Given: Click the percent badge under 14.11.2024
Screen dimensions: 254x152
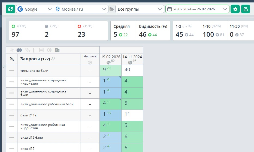Looking at the screenshot, I should point(130,63).
